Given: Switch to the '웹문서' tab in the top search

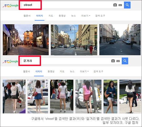Looking at the screenshot, I should 27,16.
